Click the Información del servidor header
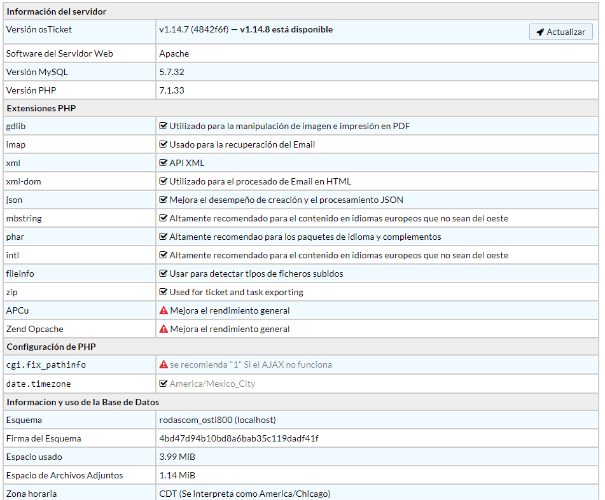Screen dimensions: 605x500 [x=57, y=11]
